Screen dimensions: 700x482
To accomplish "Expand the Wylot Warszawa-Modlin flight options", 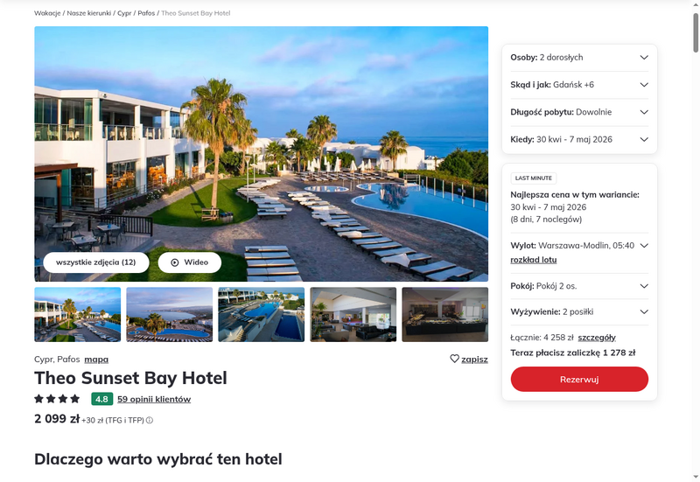I will [x=579, y=246].
